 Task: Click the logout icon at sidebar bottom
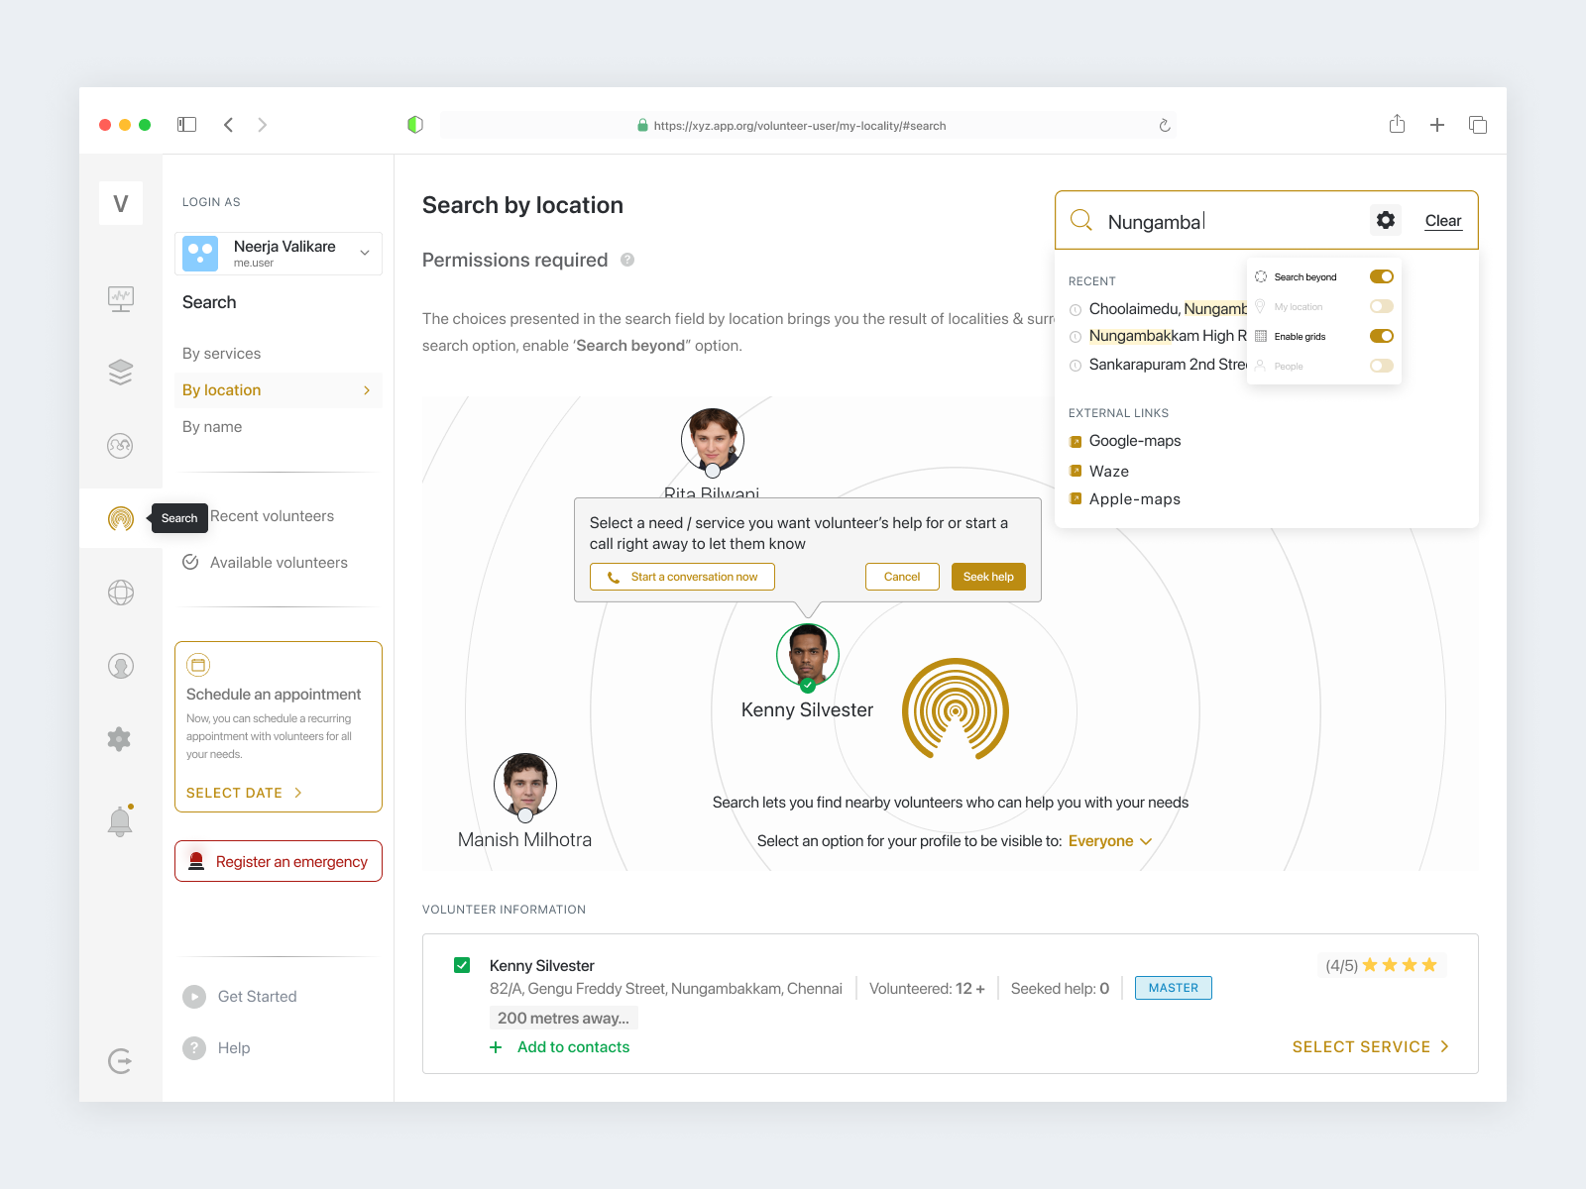click(x=120, y=1061)
